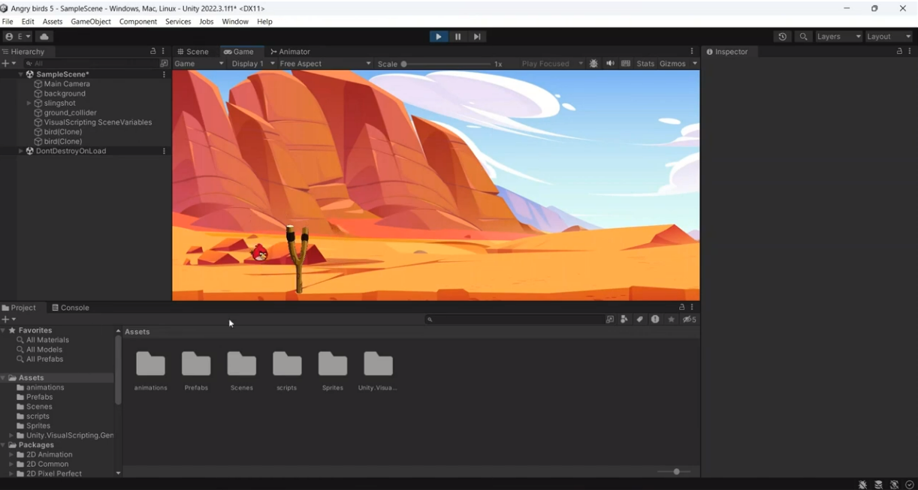
Task: Expand the Unity.VisualScripting.Generated folder in tree
Action: (11, 435)
